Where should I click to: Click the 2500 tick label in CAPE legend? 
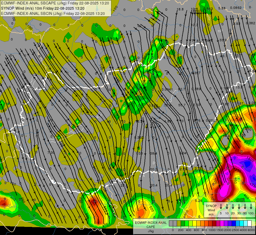(236, 230)
